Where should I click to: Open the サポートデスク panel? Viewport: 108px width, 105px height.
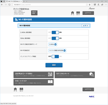[33, 82]
